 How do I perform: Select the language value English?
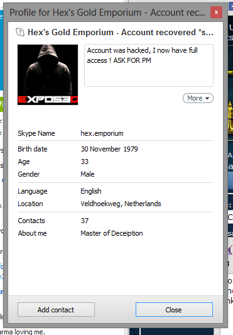(x=91, y=191)
